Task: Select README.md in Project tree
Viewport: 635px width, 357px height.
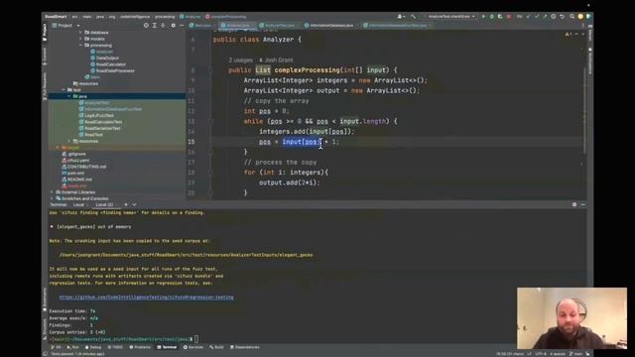Action: [77, 179]
